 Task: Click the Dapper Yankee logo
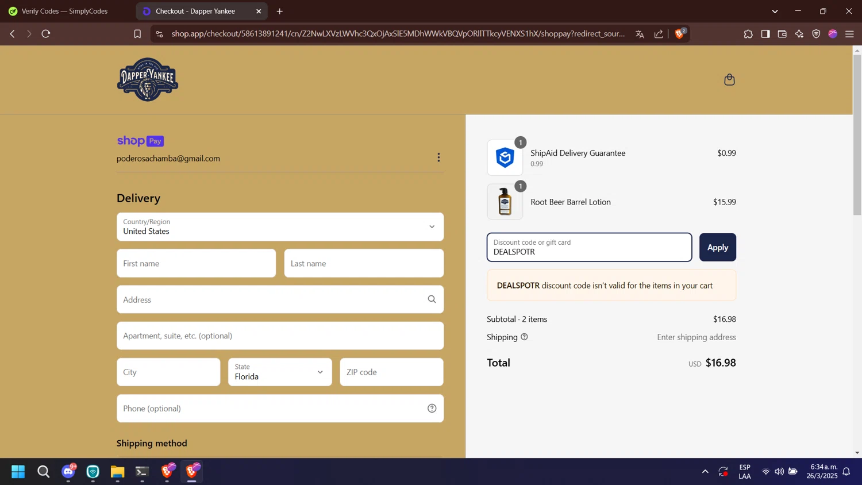(148, 80)
